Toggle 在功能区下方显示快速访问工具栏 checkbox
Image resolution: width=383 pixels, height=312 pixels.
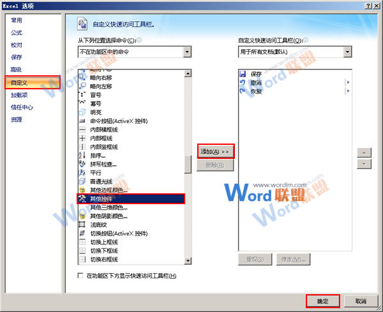pos(80,276)
